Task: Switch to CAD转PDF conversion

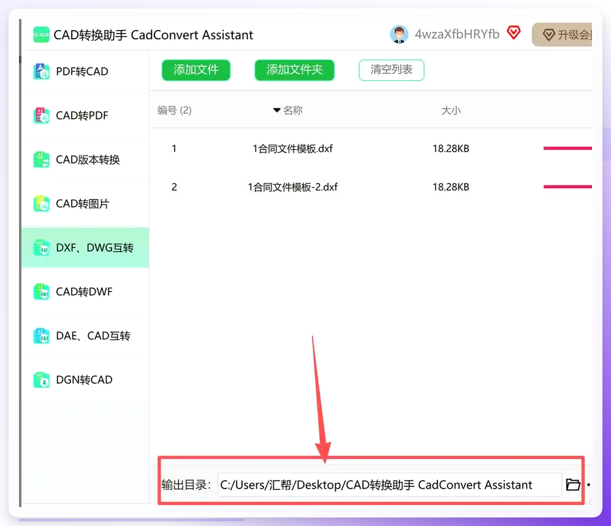Action: point(85,115)
